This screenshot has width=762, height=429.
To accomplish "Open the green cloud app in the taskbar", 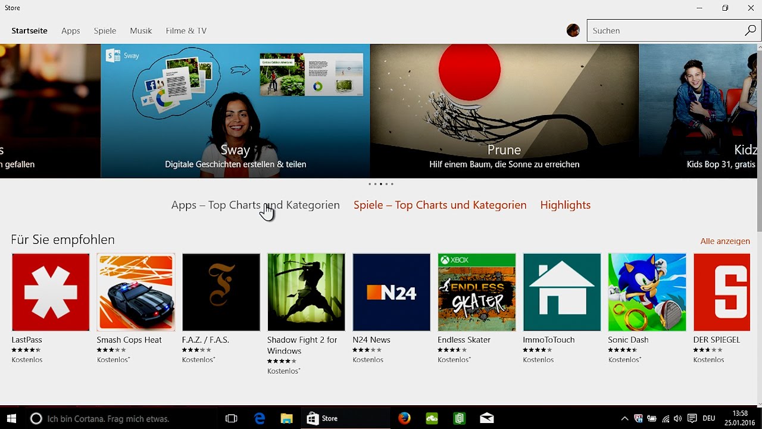I will point(432,418).
